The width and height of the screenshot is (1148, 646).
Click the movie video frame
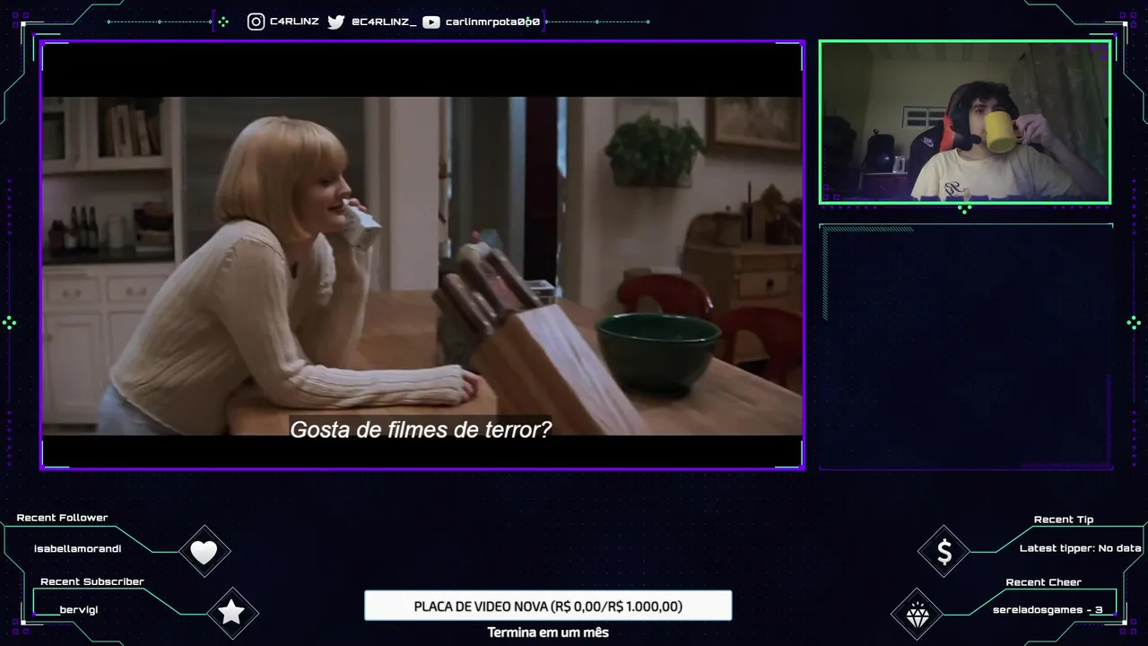click(x=422, y=255)
